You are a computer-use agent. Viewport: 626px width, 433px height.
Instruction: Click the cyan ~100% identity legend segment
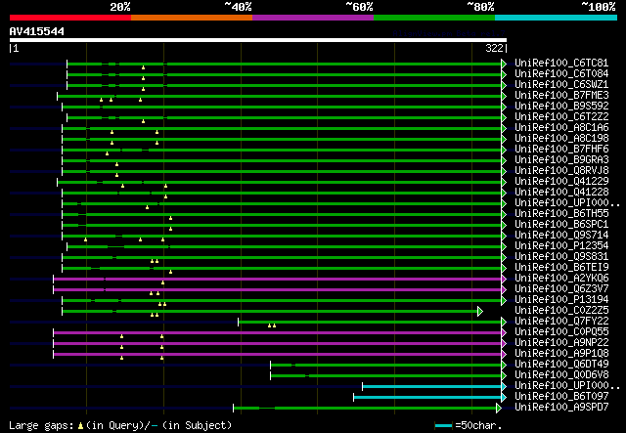click(x=555, y=17)
